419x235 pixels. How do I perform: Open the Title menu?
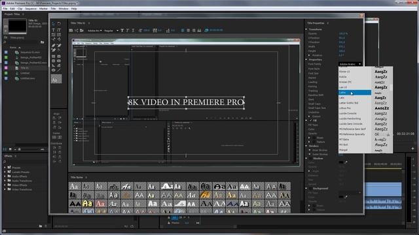click(x=53, y=8)
